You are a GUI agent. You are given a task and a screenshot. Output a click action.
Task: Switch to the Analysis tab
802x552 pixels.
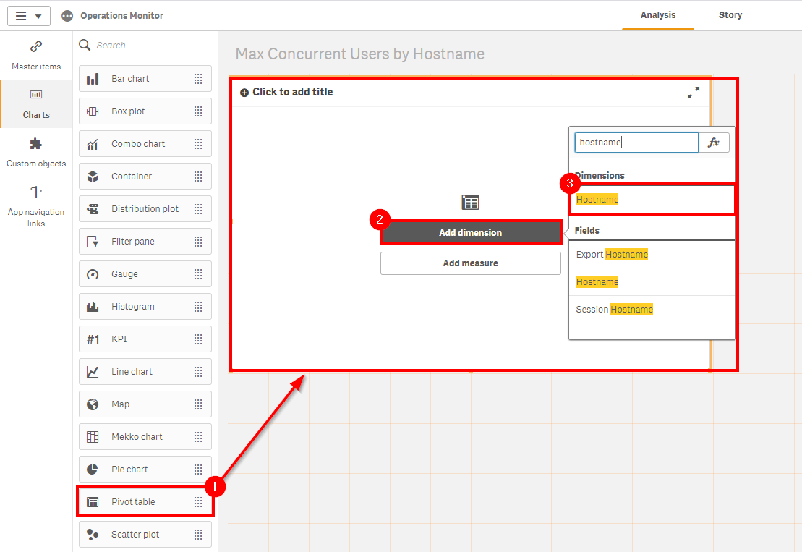[x=657, y=14]
